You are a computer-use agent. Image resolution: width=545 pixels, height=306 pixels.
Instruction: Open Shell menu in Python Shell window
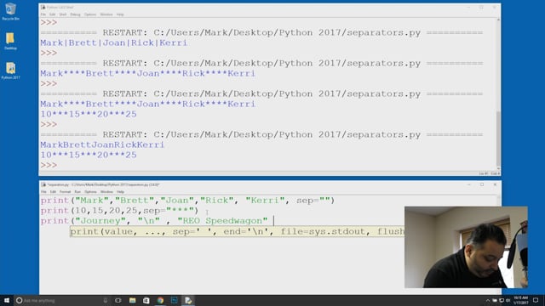(62, 14)
